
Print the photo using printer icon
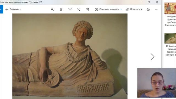[148, 9]
